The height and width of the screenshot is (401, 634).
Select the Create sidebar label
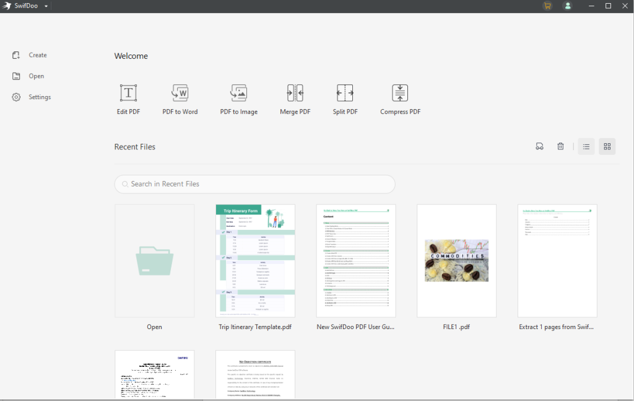pyautogui.click(x=38, y=55)
